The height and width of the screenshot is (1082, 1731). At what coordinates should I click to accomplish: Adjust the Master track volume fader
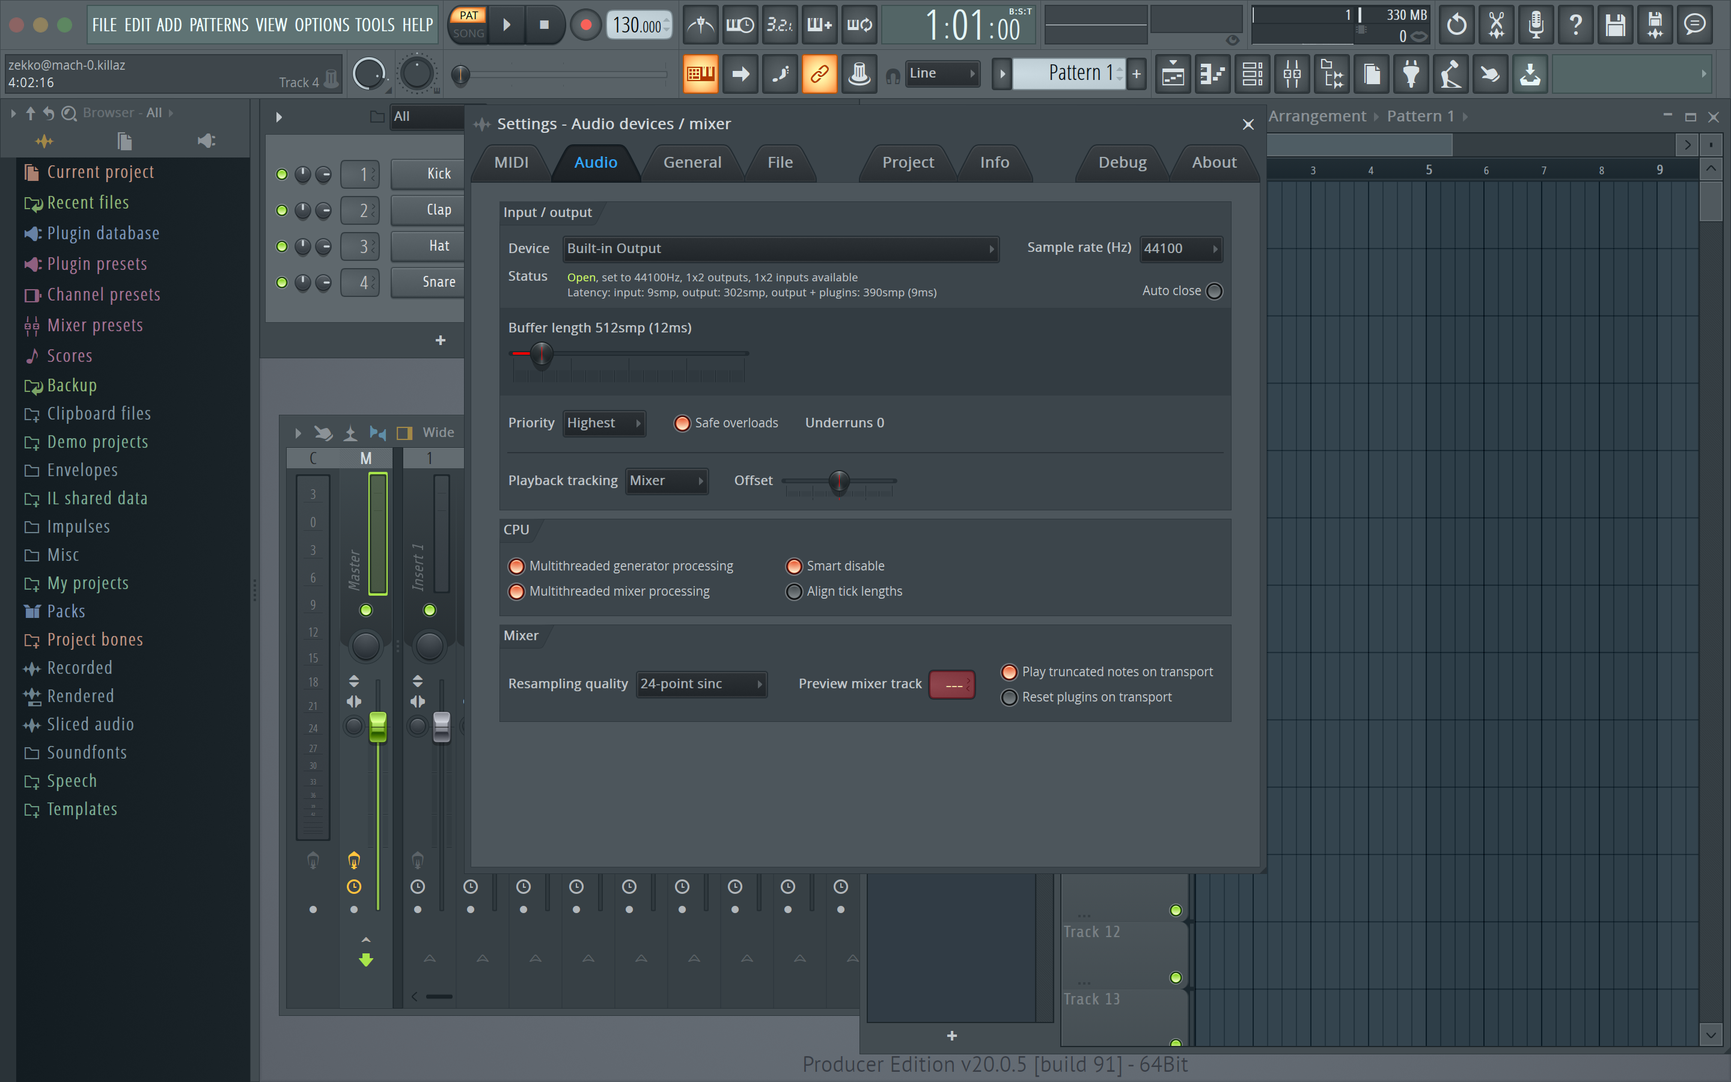point(377,727)
